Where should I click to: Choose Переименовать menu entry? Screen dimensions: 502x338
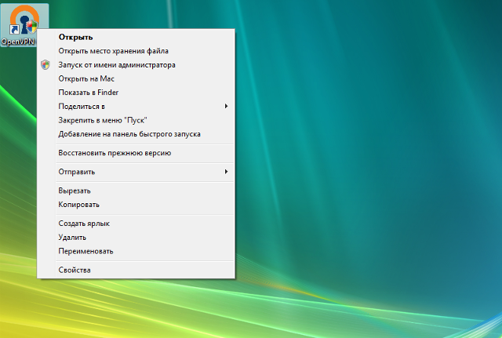(x=85, y=251)
